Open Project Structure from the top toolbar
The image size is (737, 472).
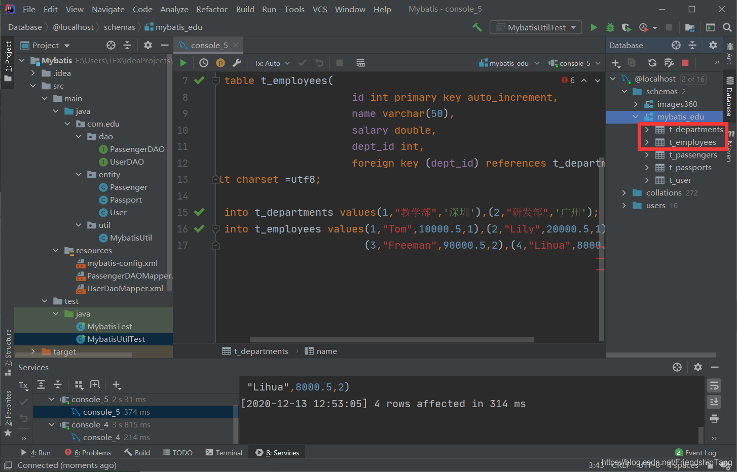tap(689, 27)
